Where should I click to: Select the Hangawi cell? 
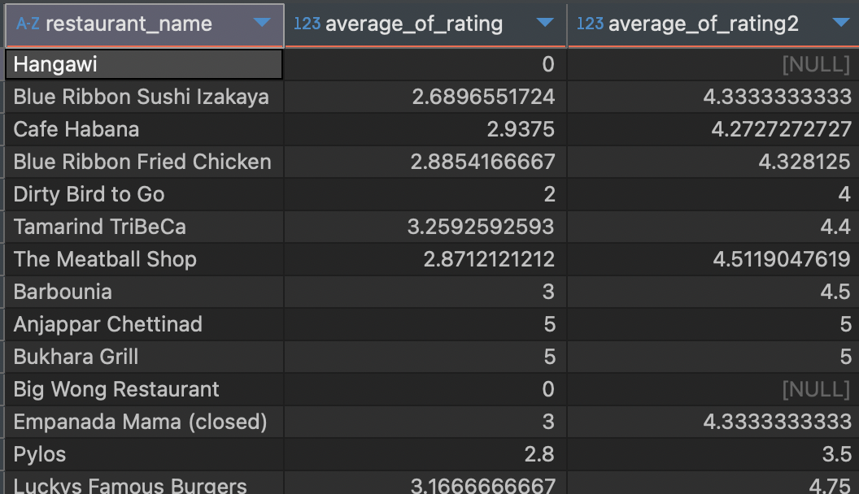click(145, 64)
